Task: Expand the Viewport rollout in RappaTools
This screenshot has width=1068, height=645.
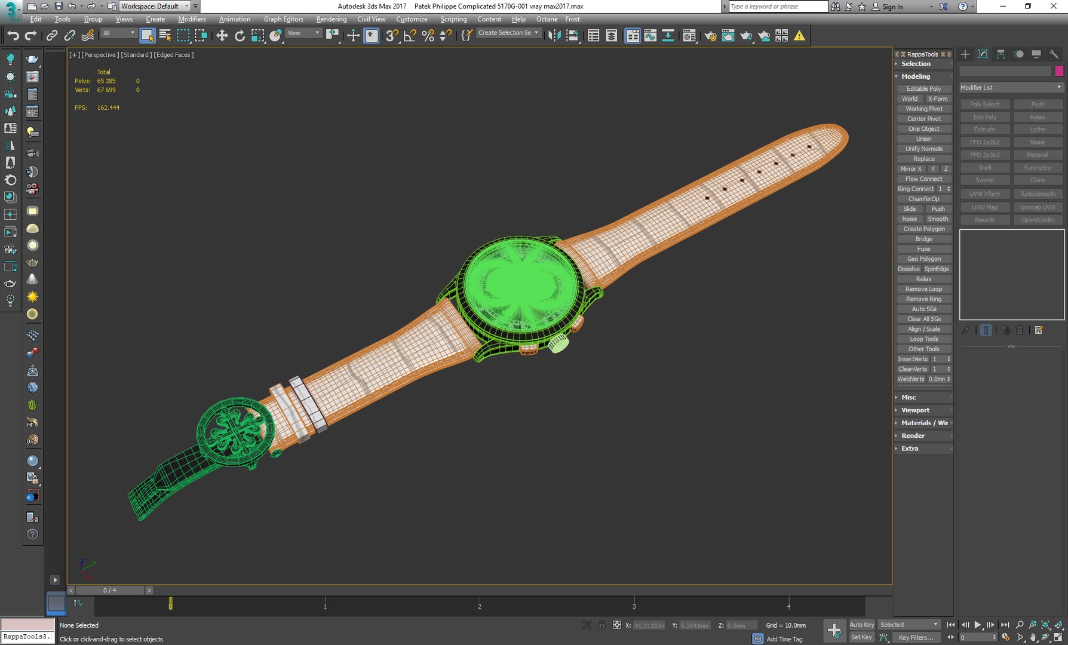Action: 923,410
